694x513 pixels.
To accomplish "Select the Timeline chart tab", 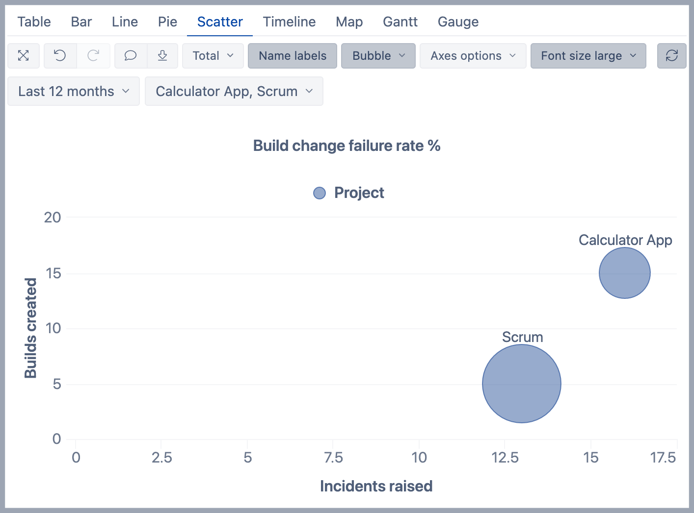I will tap(289, 22).
